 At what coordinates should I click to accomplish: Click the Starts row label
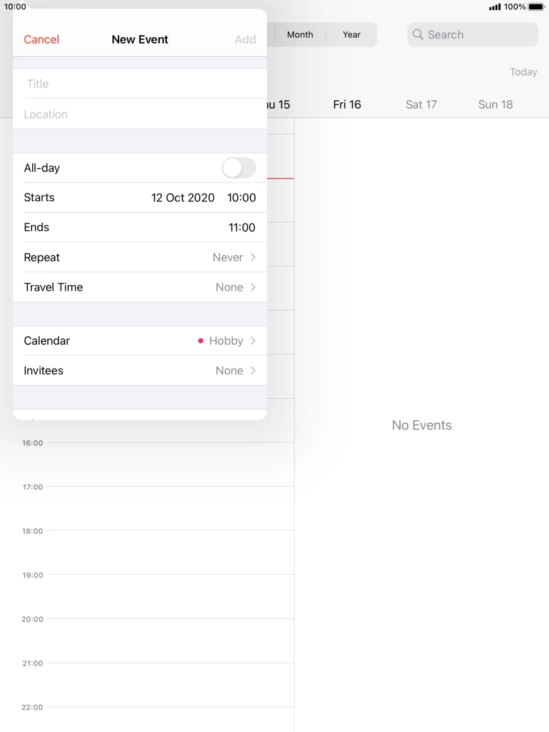pos(39,198)
